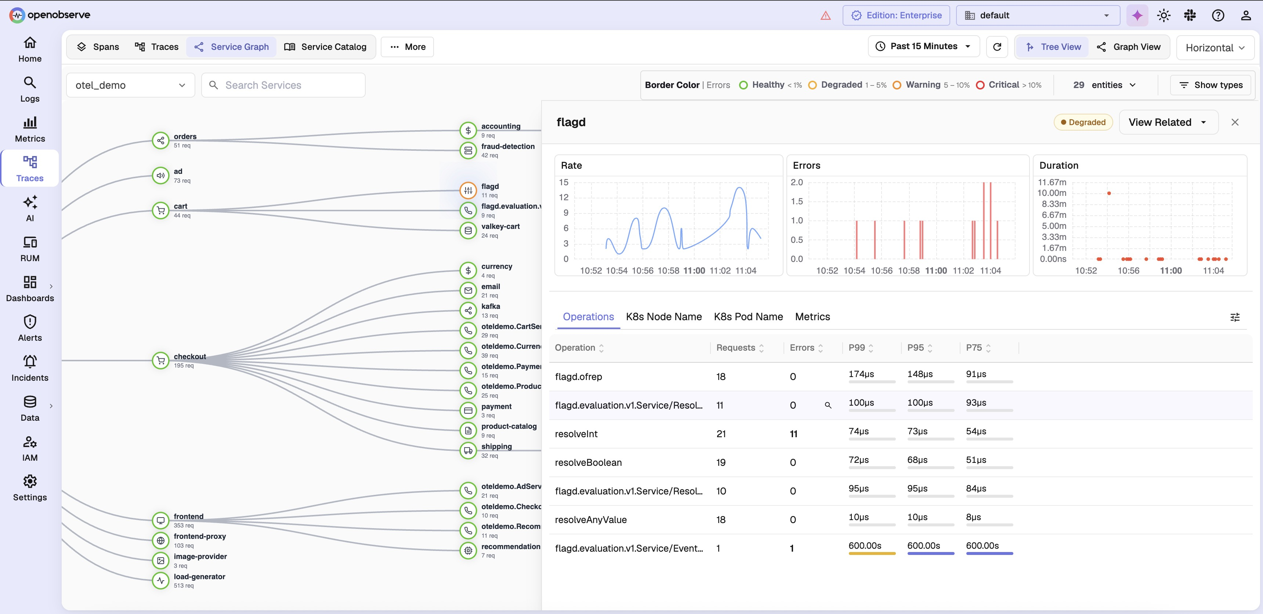Sort by Operation column
This screenshot has width=1263, height=614.
[x=579, y=348]
